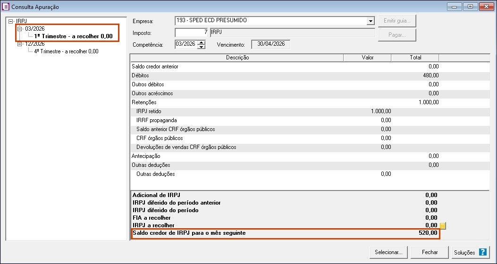Click the Descrição column header
This screenshot has width=497, height=264.
pyautogui.click(x=237, y=58)
